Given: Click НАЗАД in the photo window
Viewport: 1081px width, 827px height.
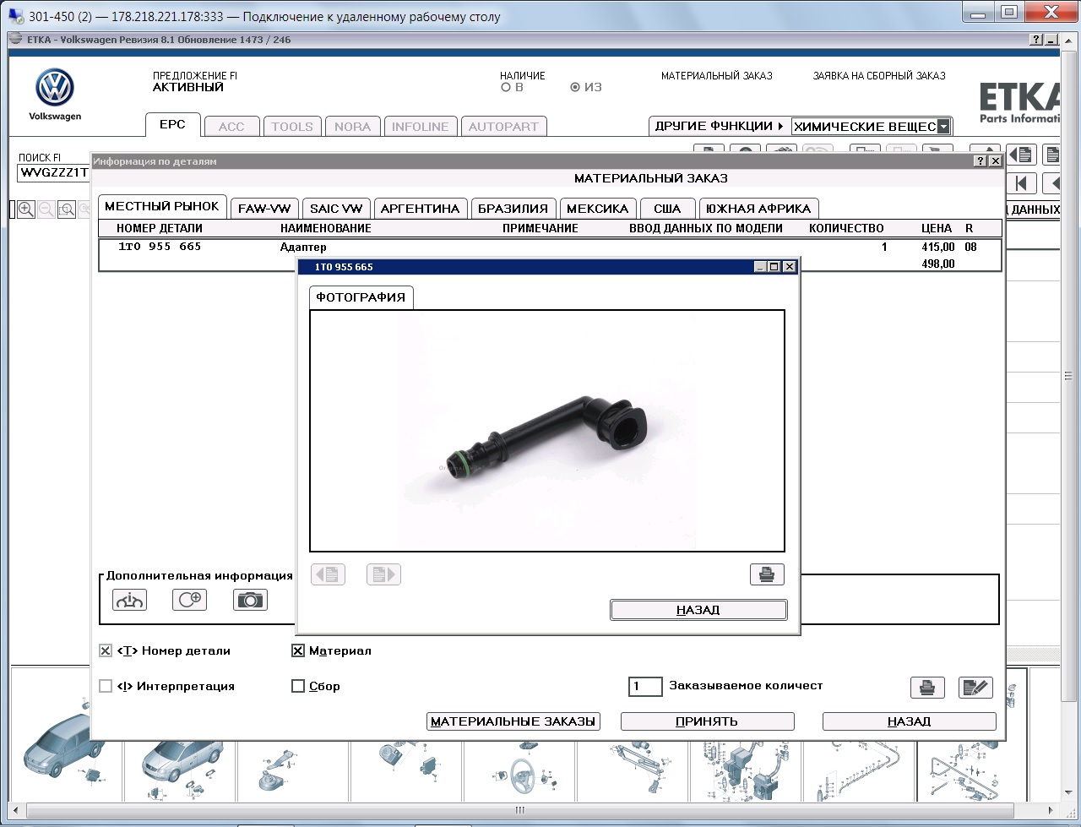Looking at the screenshot, I should click(698, 610).
